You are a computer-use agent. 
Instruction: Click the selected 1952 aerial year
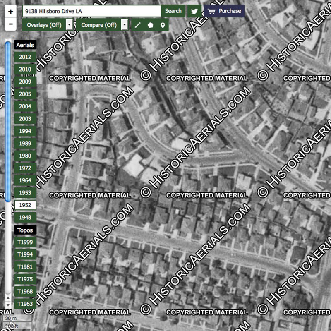[x=25, y=205]
